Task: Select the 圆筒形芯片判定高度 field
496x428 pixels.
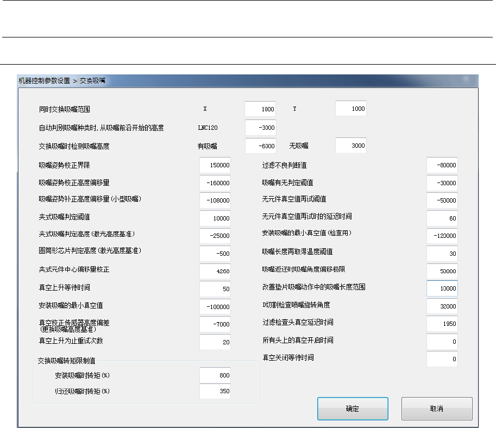Action: coord(215,254)
